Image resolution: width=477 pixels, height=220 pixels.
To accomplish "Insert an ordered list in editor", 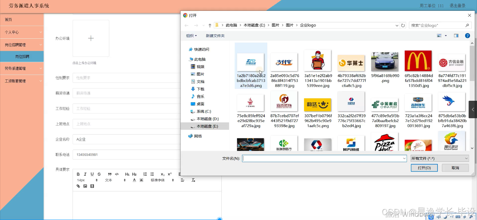I will tap(145, 174).
